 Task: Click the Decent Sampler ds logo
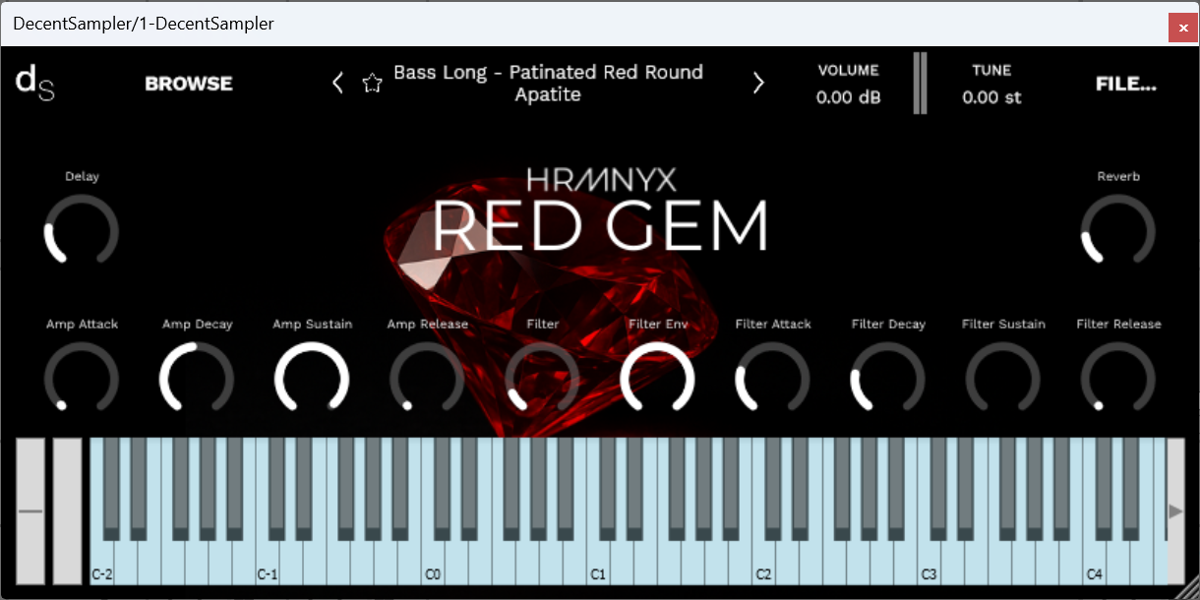pos(33,83)
